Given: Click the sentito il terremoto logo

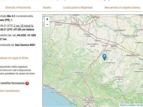Looking at the screenshot, I should [x=12, y=83].
